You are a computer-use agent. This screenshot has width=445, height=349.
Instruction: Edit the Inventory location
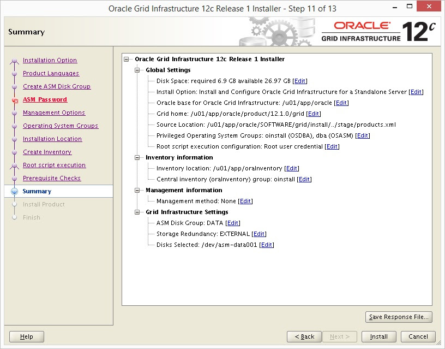pyautogui.click(x=292, y=169)
